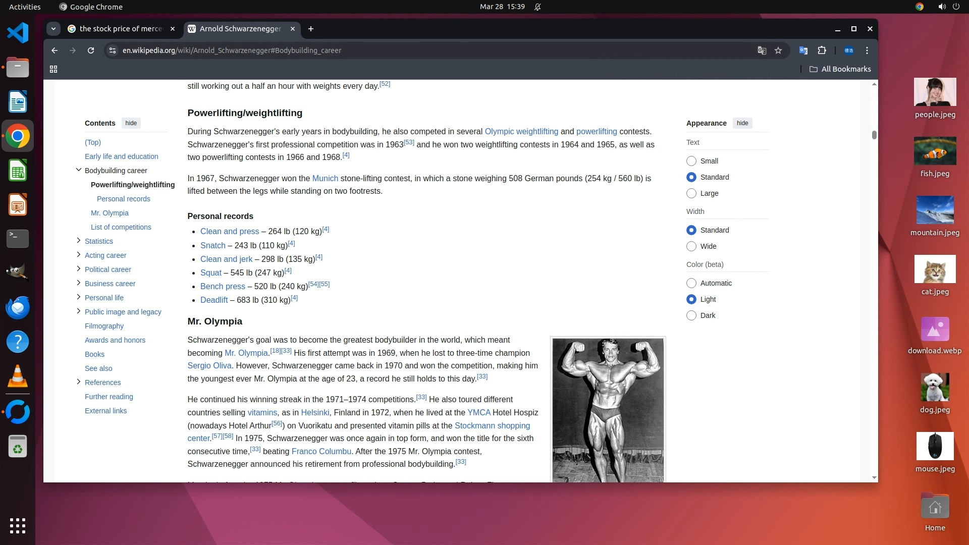This screenshot has width=969, height=545.
Task: Expand the Acting career contents section
Action: pyautogui.click(x=78, y=255)
